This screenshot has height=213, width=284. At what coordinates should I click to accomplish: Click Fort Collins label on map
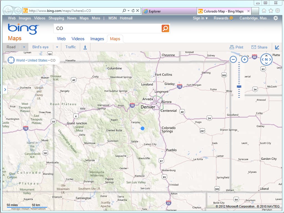click(164, 75)
